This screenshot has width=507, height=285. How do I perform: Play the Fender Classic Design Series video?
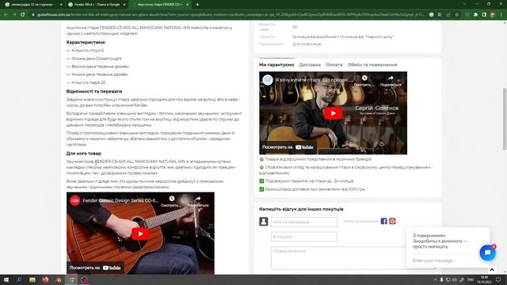(x=140, y=234)
